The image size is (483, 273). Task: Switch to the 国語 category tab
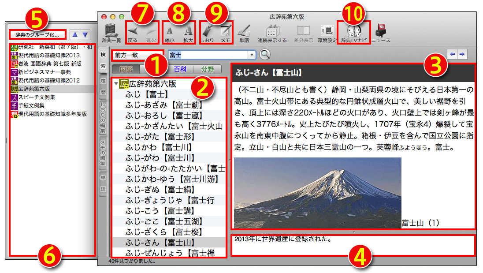point(126,69)
